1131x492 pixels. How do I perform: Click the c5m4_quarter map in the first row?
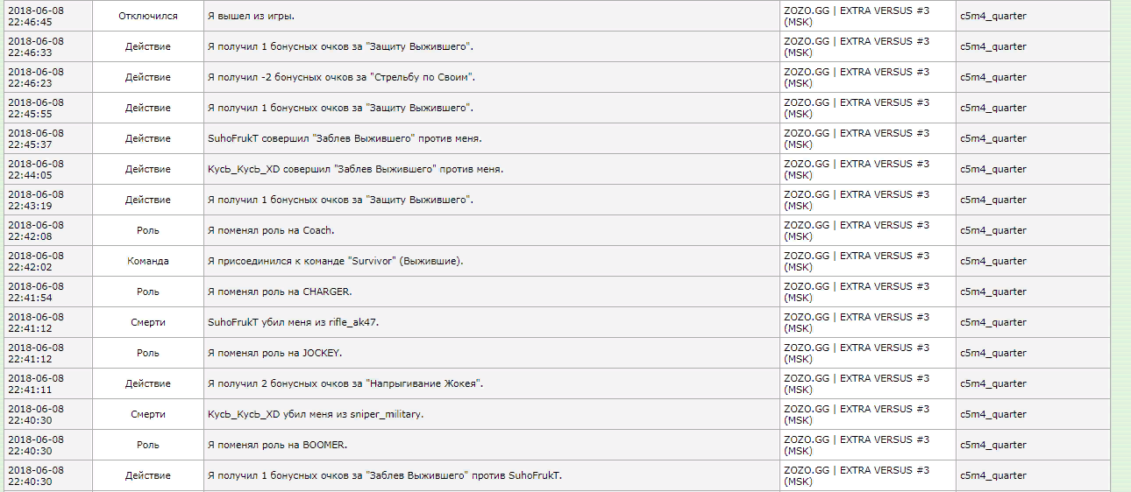click(x=993, y=16)
